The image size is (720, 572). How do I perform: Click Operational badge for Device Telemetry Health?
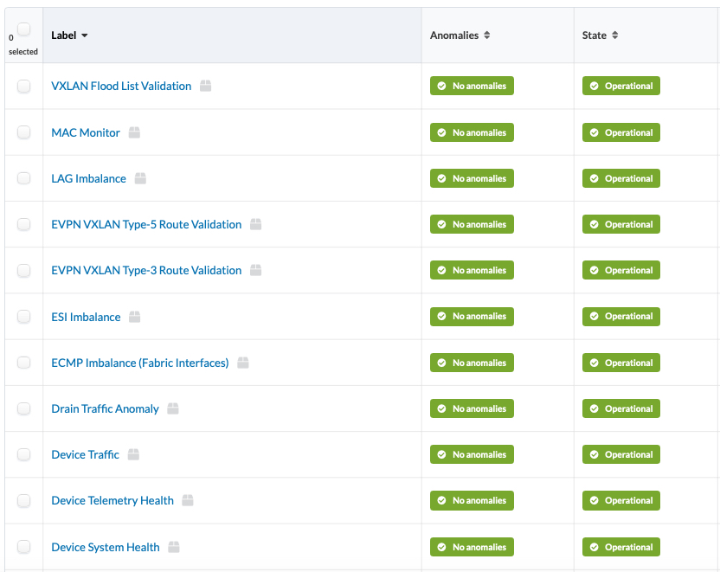point(620,500)
